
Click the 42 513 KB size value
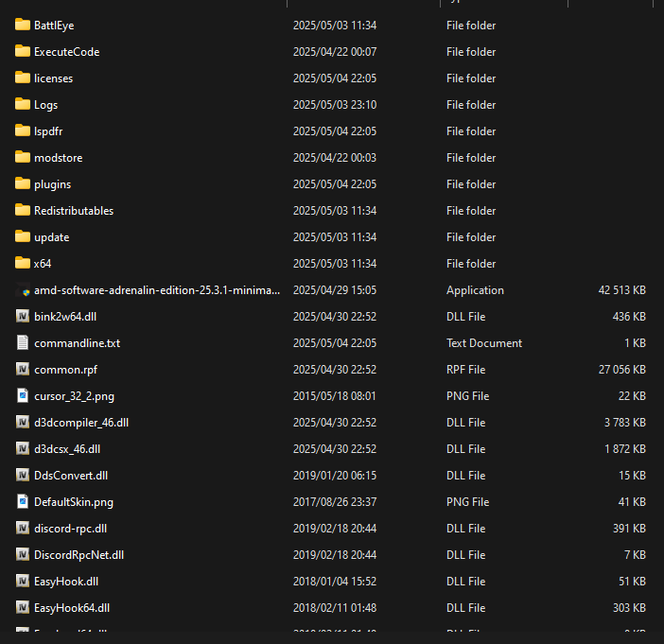pyautogui.click(x=622, y=290)
